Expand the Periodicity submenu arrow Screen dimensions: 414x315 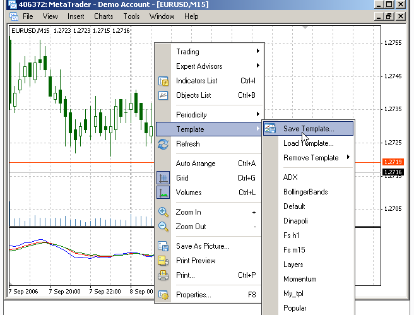[x=258, y=114]
